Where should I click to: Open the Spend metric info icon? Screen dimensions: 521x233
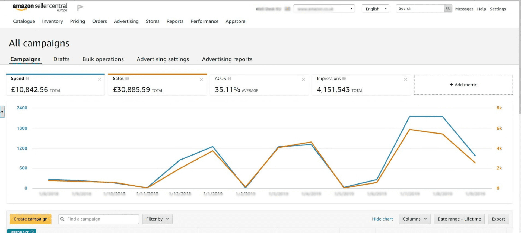[27, 79]
